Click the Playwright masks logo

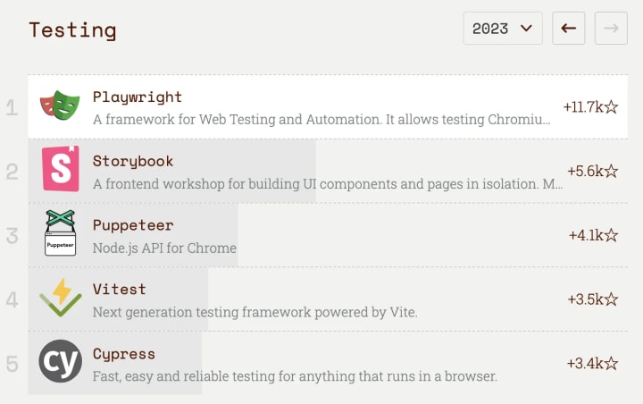(61, 105)
